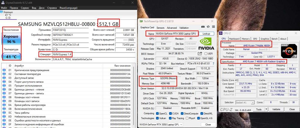Open the Язык(Language) menu
The height and width of the screenshot is (128, 300).
pyautogui.click(x=68, y=8)
